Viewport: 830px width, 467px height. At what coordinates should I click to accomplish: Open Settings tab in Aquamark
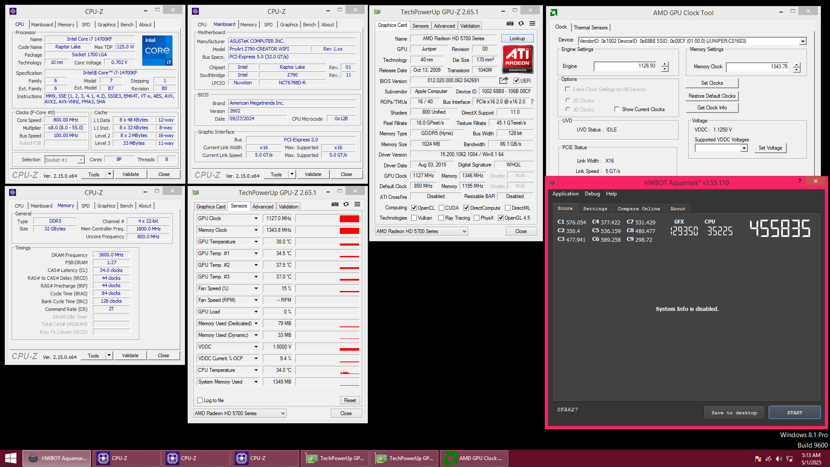595,208
